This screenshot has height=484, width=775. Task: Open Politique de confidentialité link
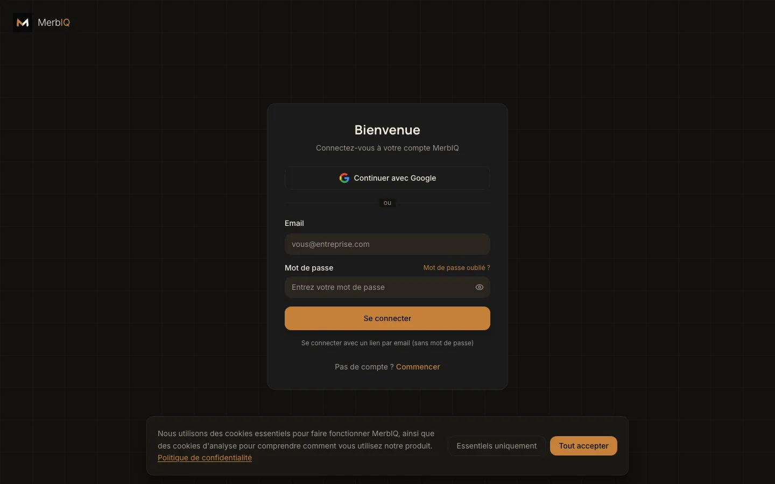(205, 458)
